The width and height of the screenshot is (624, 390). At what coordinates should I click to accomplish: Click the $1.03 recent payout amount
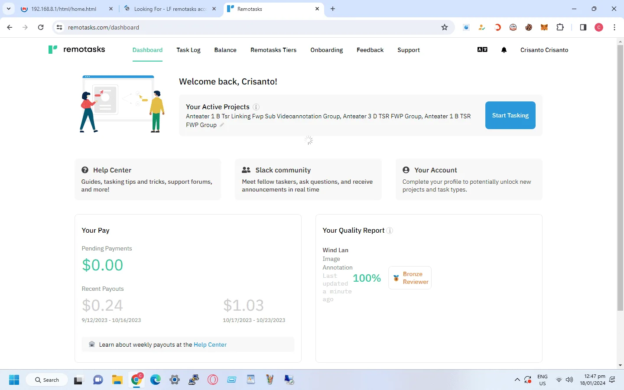[x=244, y=305]
